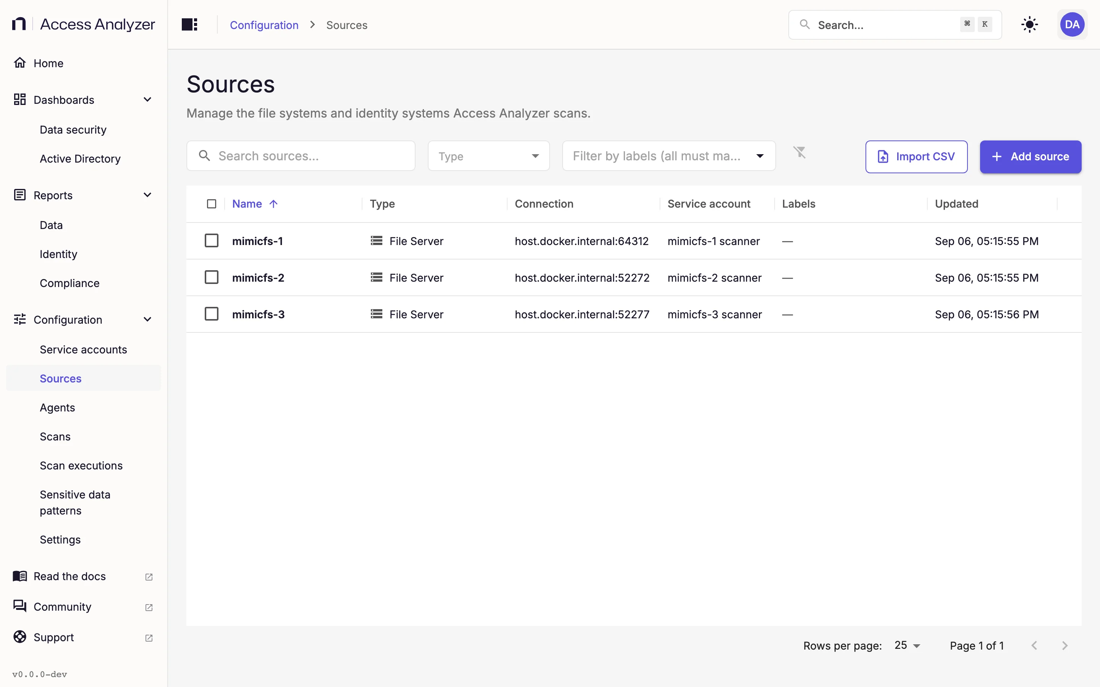This screenshot has height=687, width=1100.
Task: Focus the Search sources input field
Action: pos(301,156)
